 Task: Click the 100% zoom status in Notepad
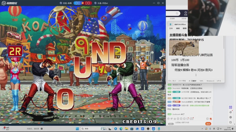(x=201, y=81)
